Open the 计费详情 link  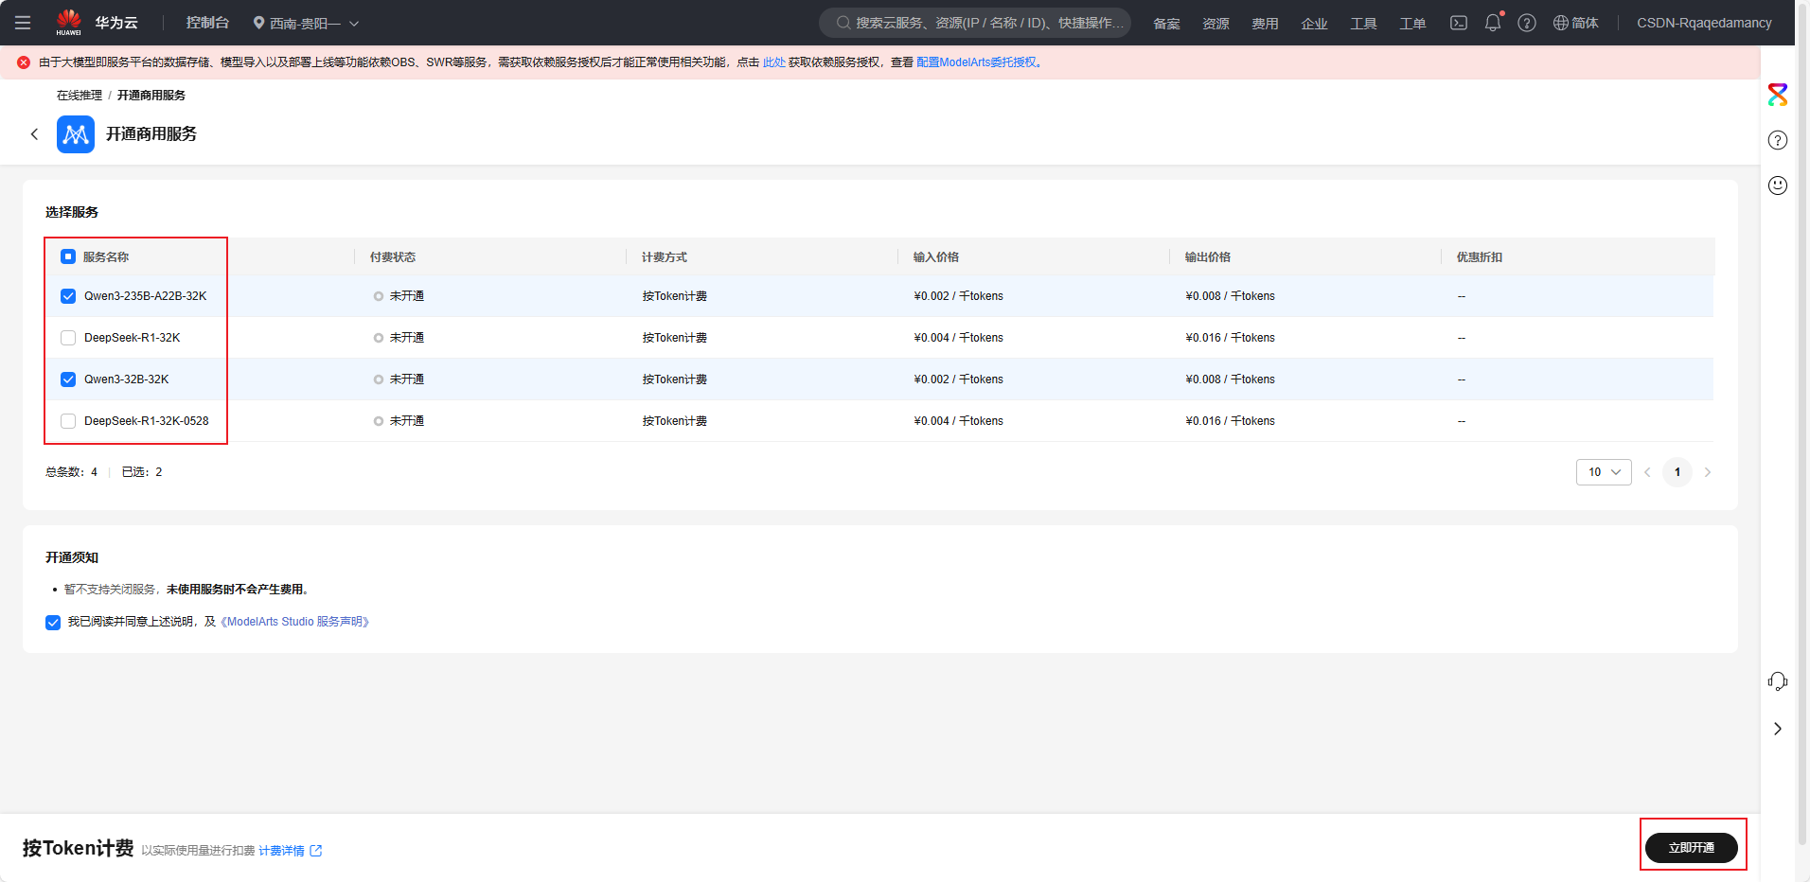(x=281, y=851)
